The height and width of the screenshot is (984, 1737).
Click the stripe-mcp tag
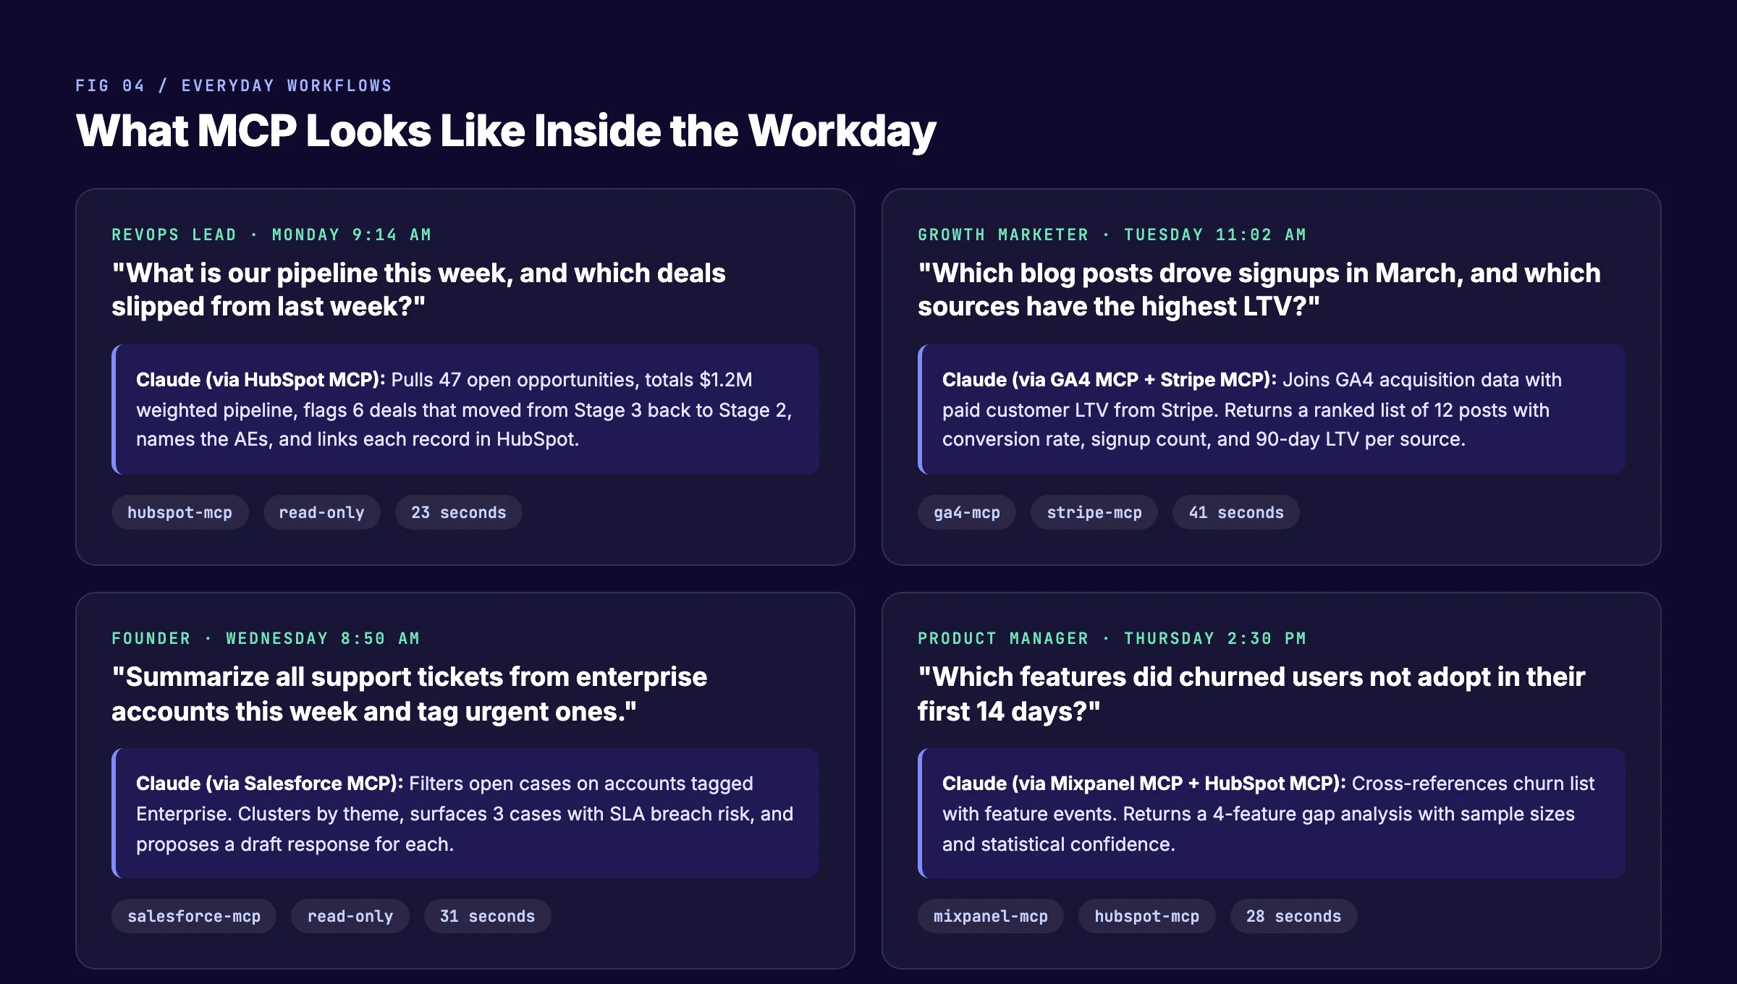point(1094,512)
